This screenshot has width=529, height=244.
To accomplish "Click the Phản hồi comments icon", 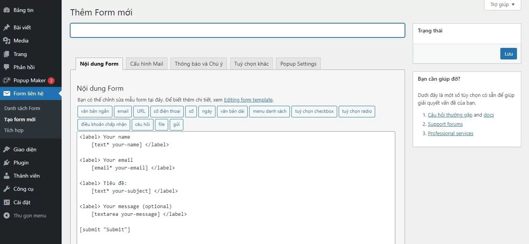I will click(x=7, y=67).
